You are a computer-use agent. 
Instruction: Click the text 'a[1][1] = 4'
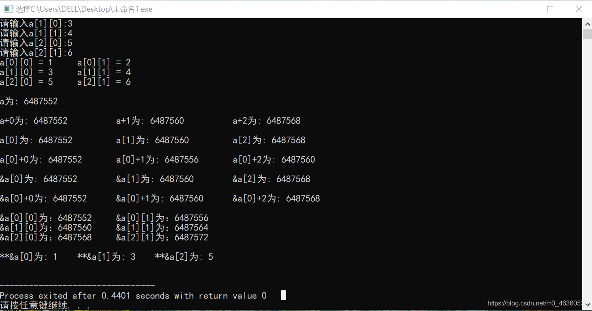(x=104, y=72)
